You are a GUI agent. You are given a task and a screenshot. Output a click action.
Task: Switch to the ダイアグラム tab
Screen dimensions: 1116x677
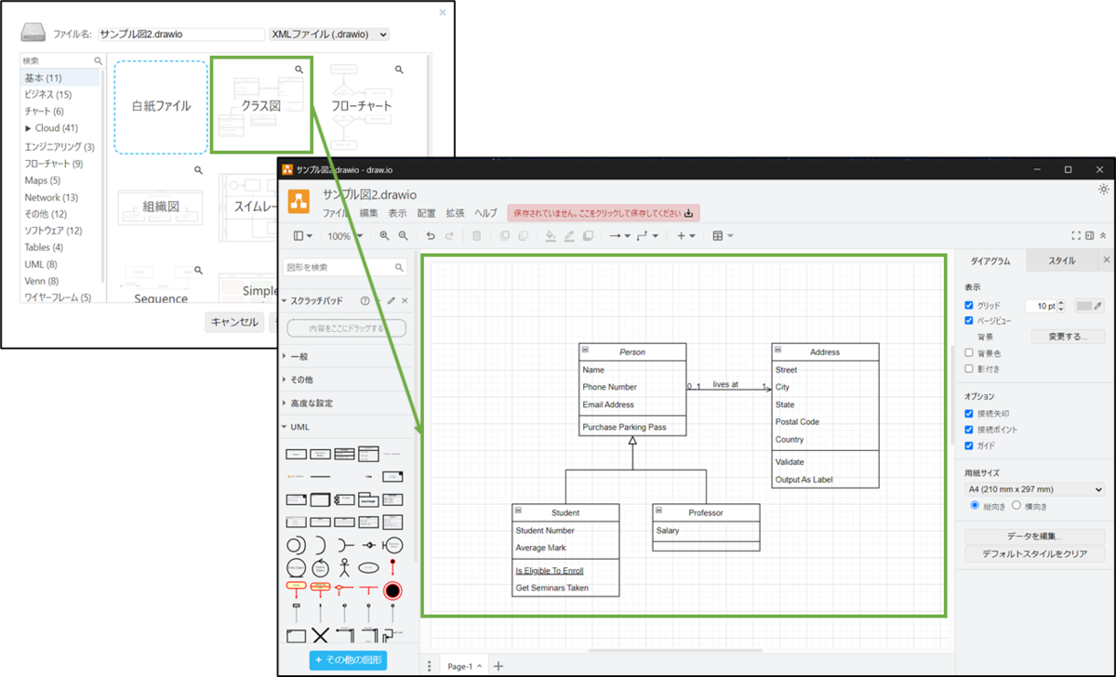pos(990,260)
